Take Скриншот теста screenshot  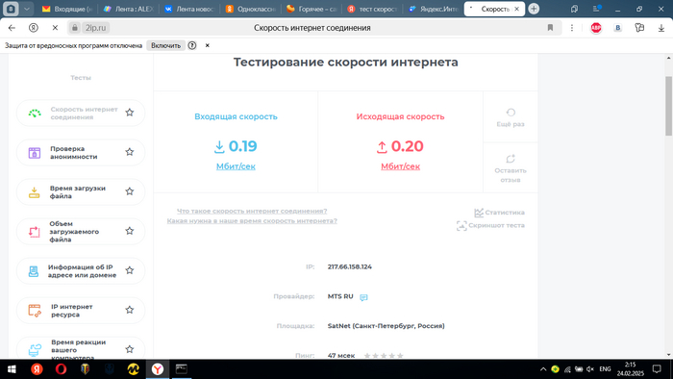(461, 226)
